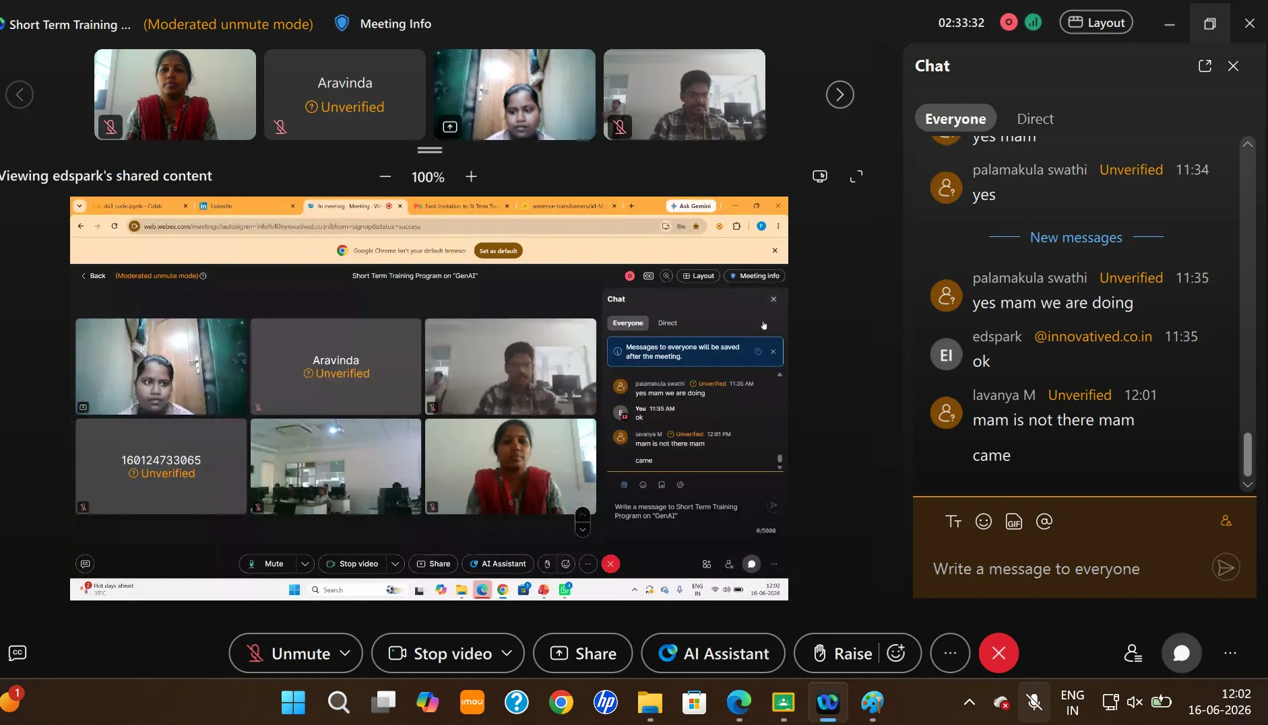1268x725 pixels.
Task: Toggle the chat panel bubble button
Action: click(x=1181, y=653)
